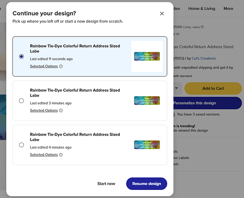Click the first design label thumbnail
This screenshot has width=244, height=198.
pos(147,56)
